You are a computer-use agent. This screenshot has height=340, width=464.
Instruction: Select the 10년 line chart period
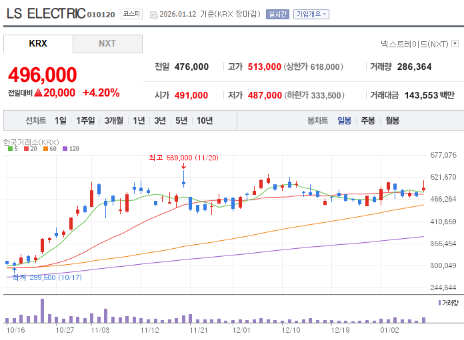(205, 120)
